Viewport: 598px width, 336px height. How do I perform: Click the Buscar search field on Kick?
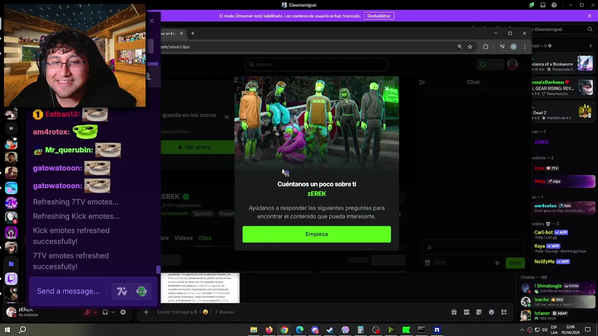click(317, 64)
